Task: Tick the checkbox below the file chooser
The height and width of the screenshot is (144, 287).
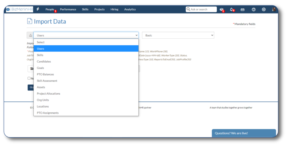Action: tap(29, 78)
